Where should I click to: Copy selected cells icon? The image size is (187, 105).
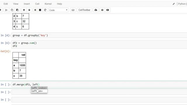12,10
